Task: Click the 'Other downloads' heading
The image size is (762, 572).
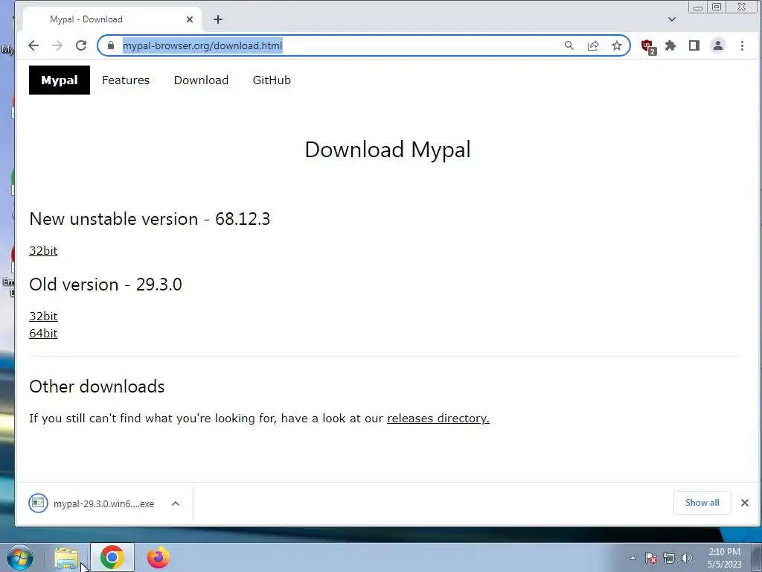Action: pos(97,387)
